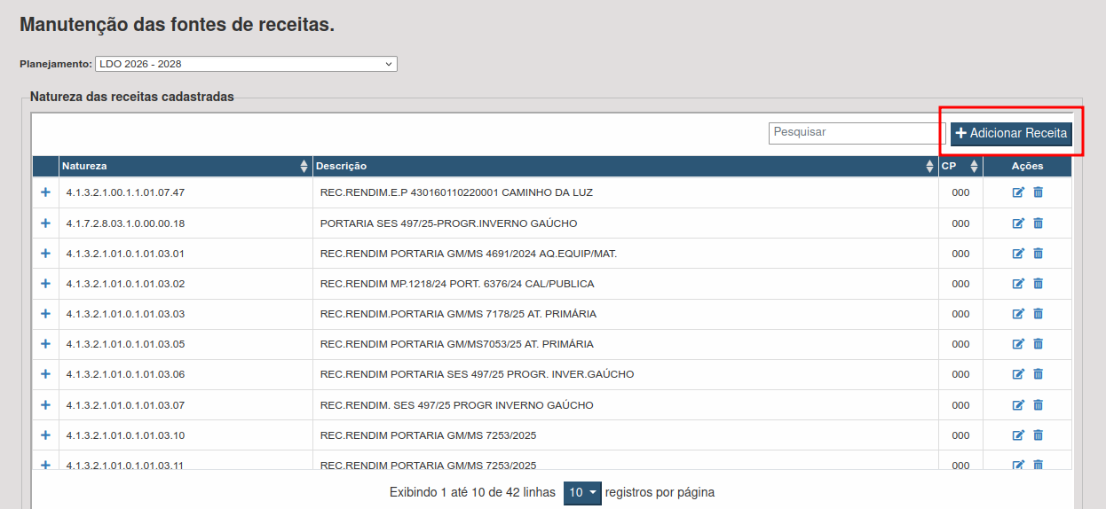This screenshot has height=509, width=1106.
Task: Focus the Pesquisar search field
Action: 857,133
